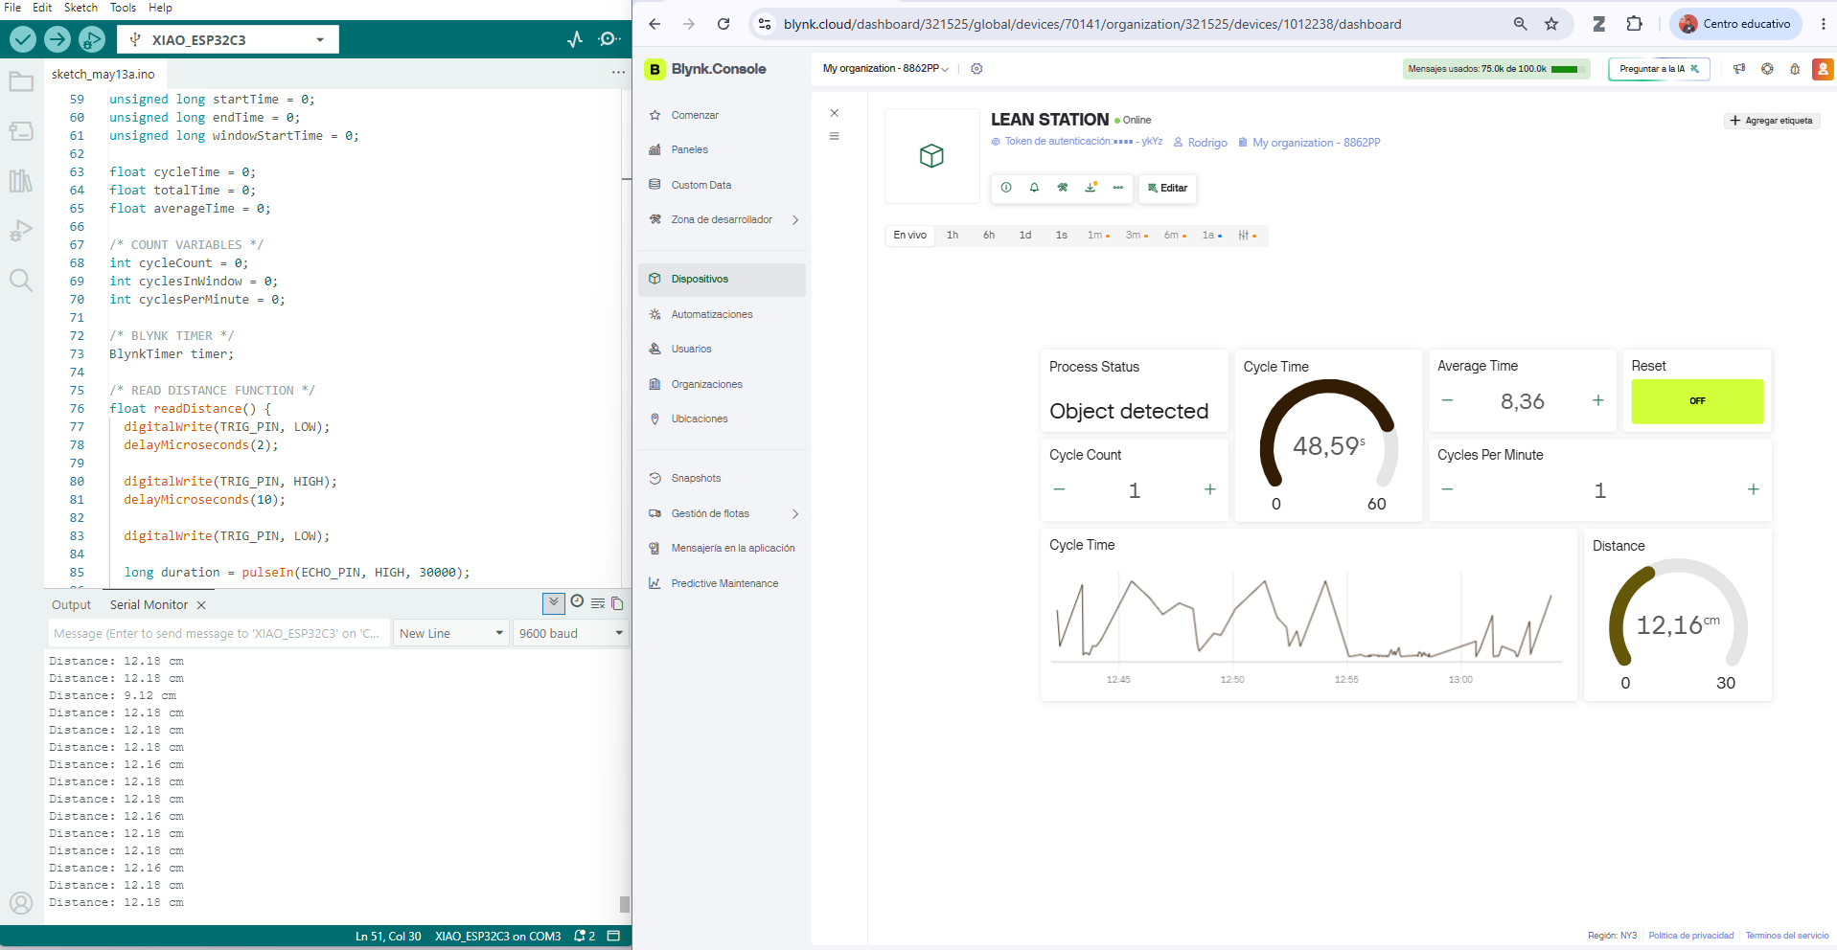
Task: Open the Tools menu in Arduino IDE
Action: (x=123, y=8)
